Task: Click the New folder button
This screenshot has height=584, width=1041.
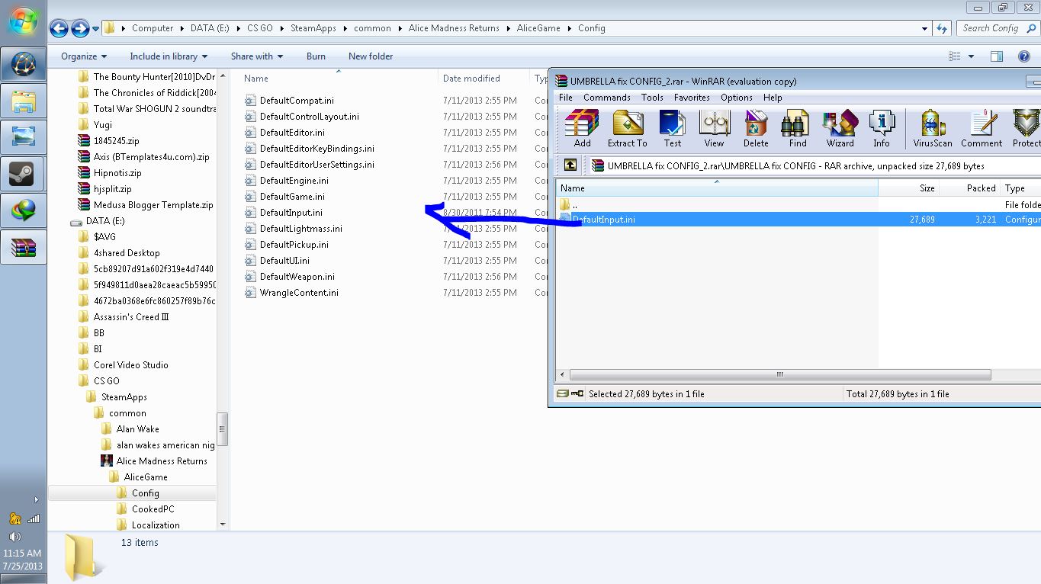Action: [x=371, y=56]
